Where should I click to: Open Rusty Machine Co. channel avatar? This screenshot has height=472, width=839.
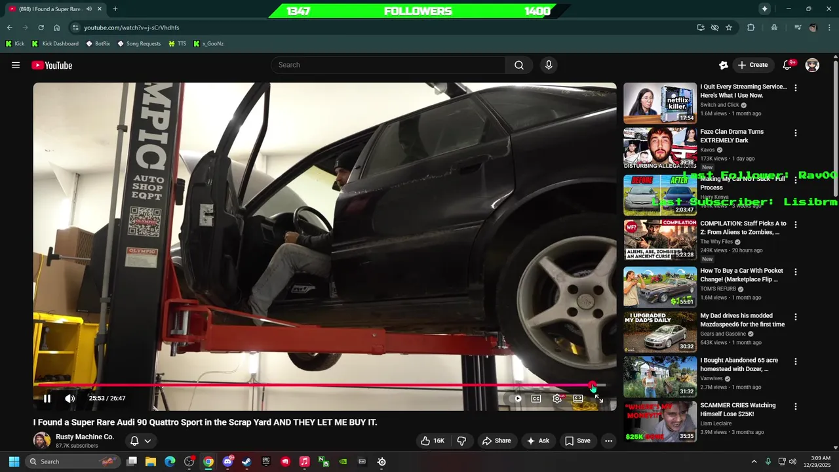[x=42, y=441]
